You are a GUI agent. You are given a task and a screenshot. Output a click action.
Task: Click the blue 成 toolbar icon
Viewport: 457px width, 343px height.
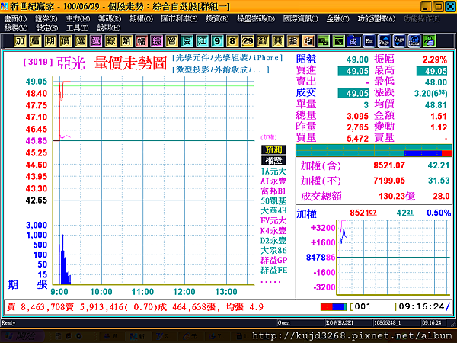click(x=353, y=41)
